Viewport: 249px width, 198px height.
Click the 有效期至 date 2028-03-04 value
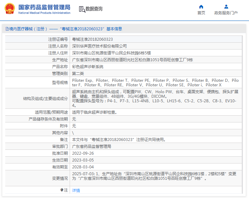tap(83, 167)
